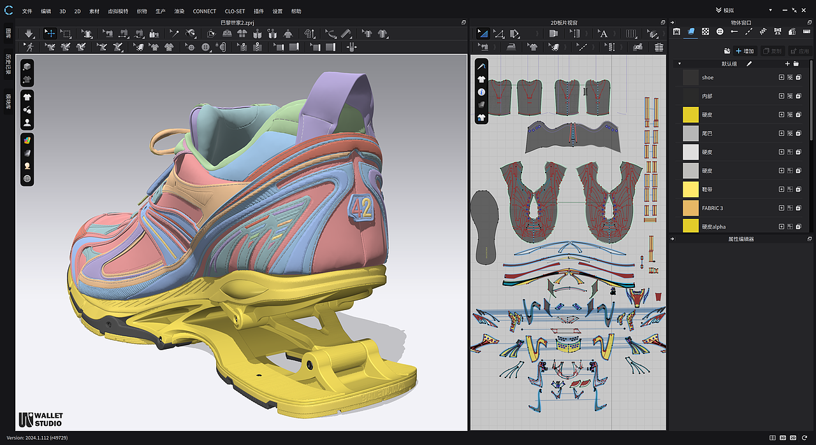
Task: Undock the 3D window with the float icon
Action: pos(464,22)
